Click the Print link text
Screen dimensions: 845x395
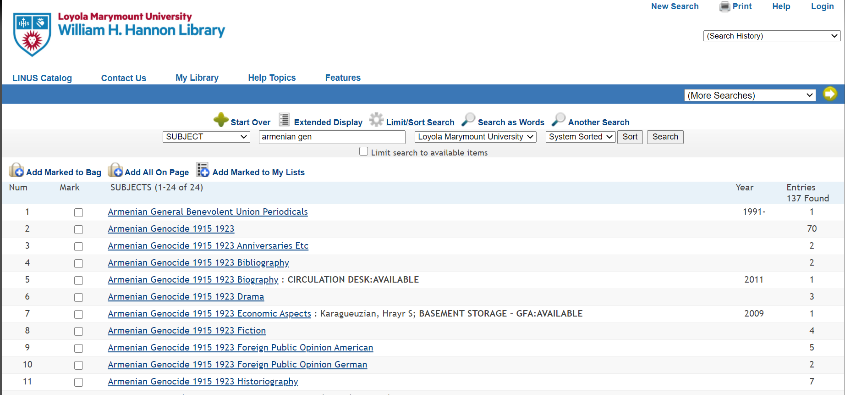(742, 6)
